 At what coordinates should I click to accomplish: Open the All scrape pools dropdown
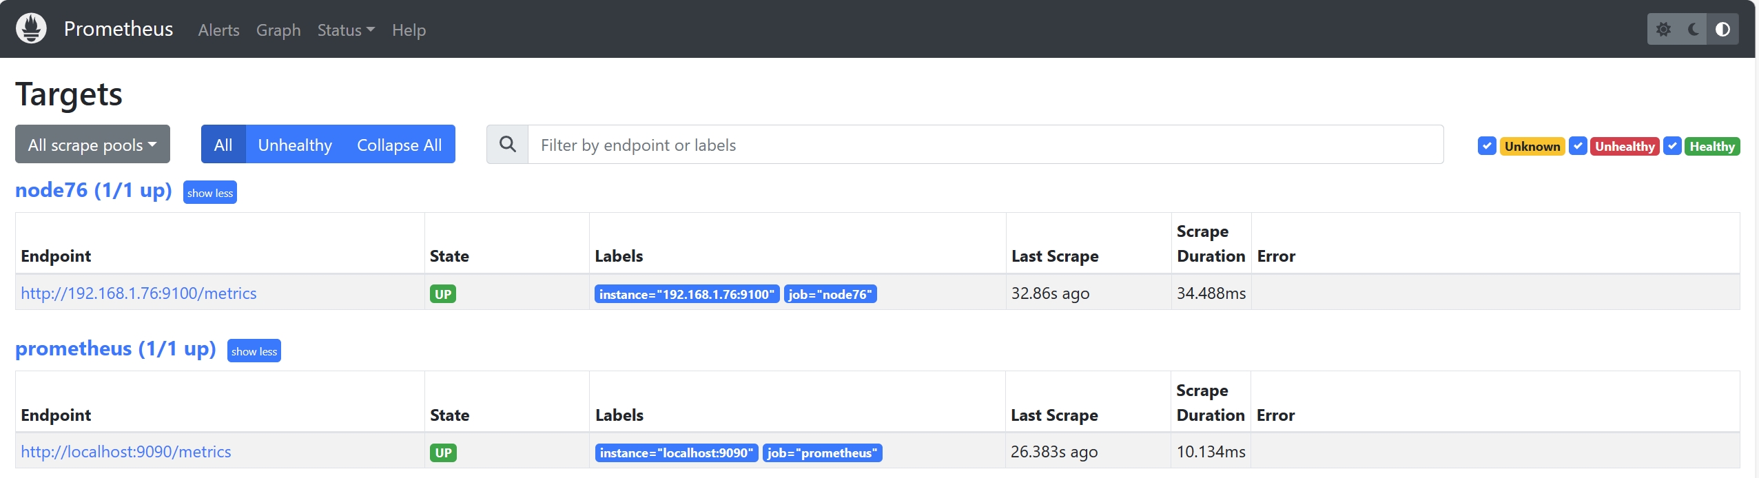tap(92, 145)
